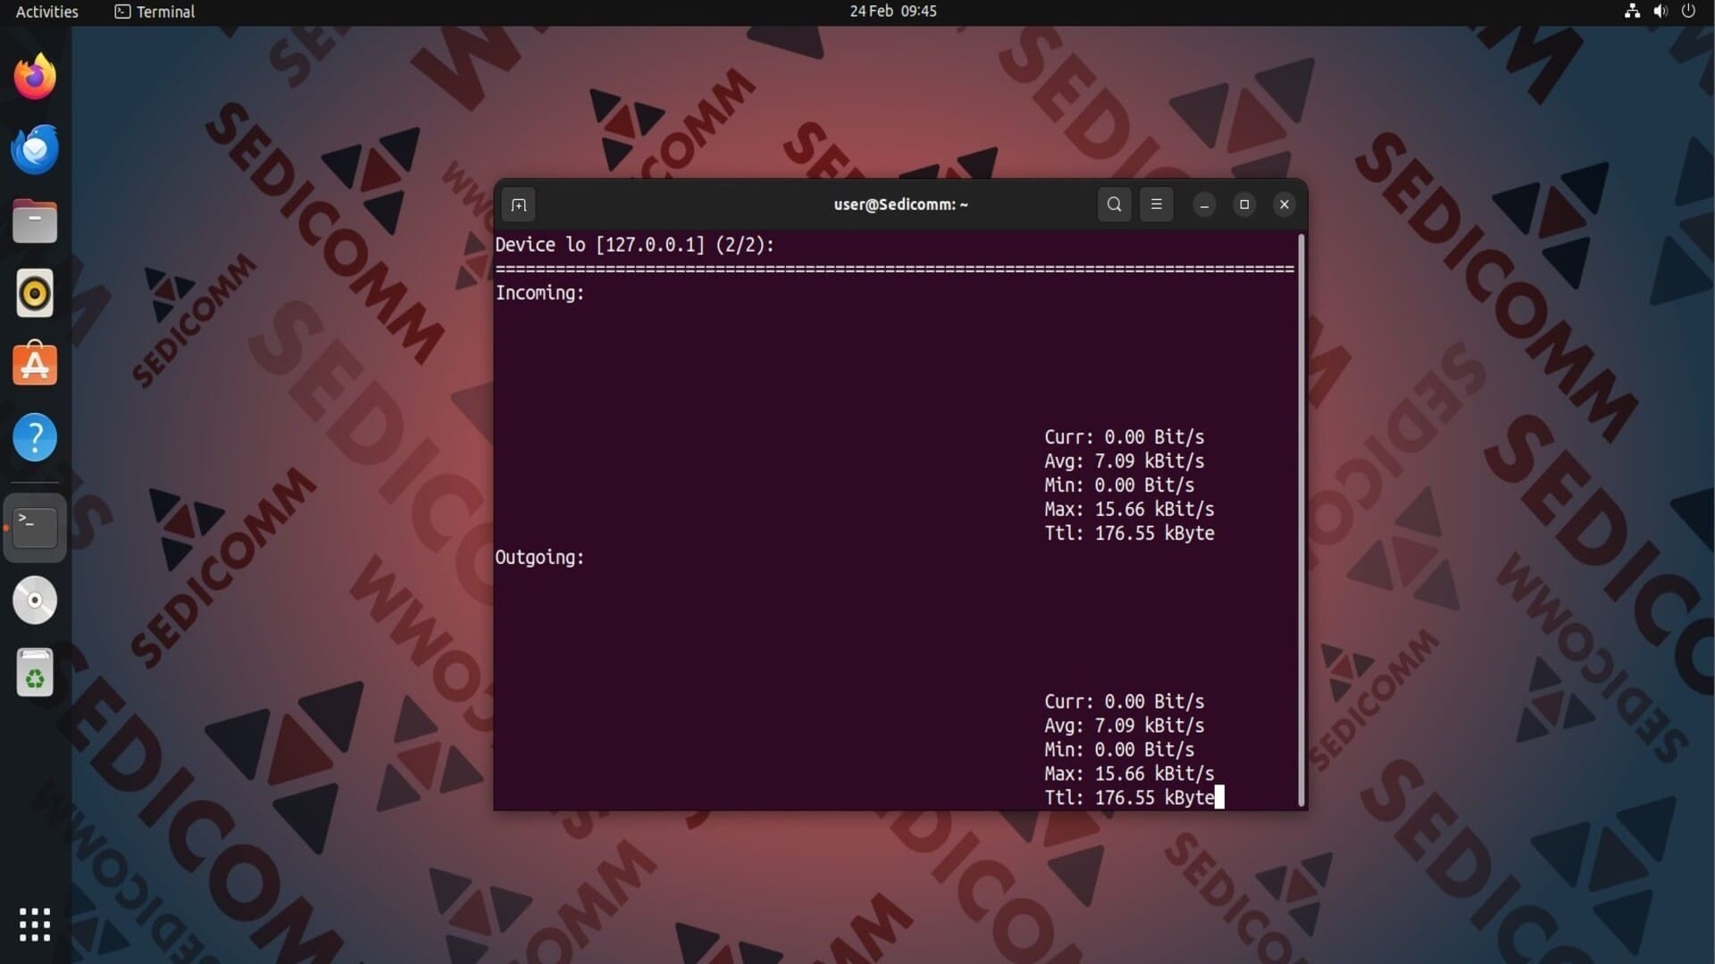The height and width of the screenshot is (964, 1715).
Task: Open the Terminal app menu
Action: tap(155, 12)
